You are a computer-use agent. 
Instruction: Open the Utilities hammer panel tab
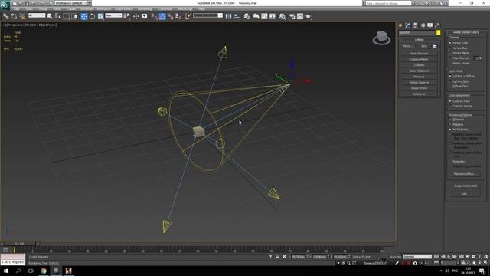[x=437, y=25]
